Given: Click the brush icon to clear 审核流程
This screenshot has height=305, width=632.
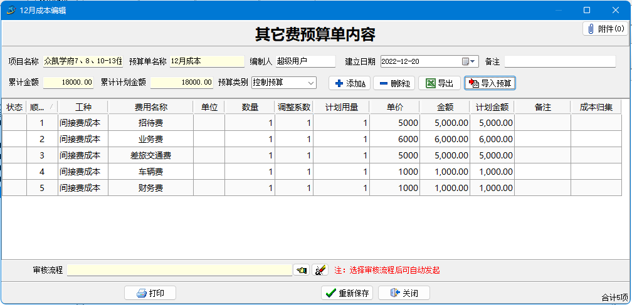Looking at the screenshot, I should tap(320, 270).
